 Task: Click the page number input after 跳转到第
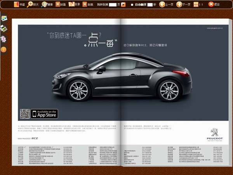(x=113, y=5)
